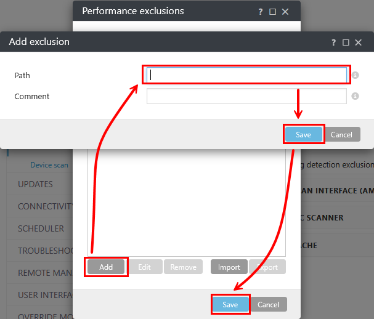Screen dimensions: 374x319
Task: Save the new exclusion entry
Action: tap(303, 135)
